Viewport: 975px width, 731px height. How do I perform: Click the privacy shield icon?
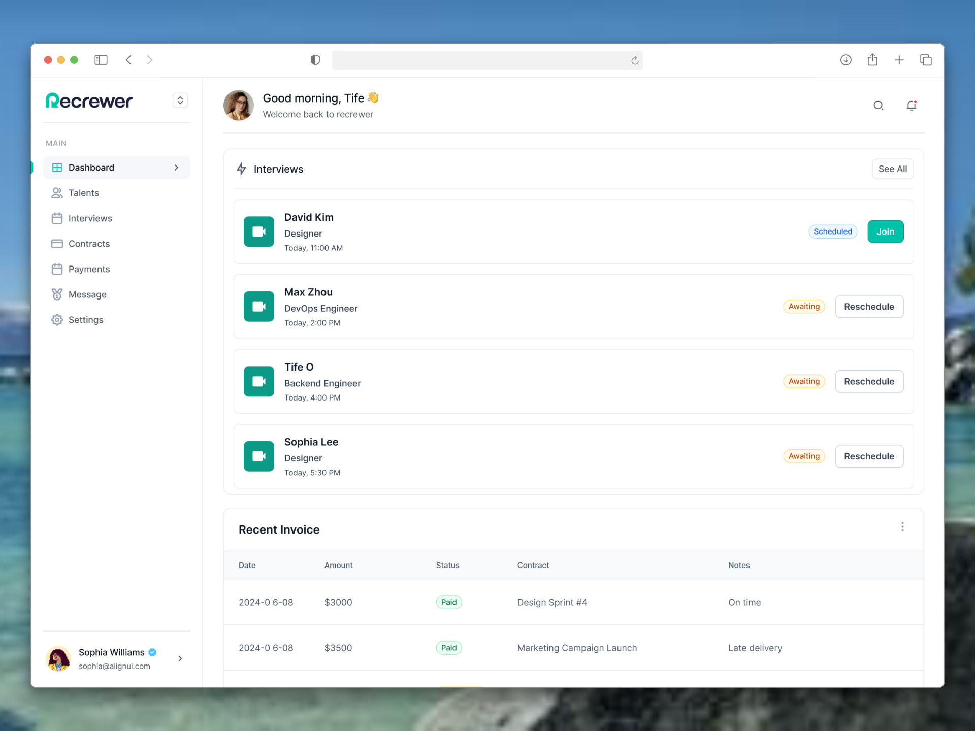[315, 60]
